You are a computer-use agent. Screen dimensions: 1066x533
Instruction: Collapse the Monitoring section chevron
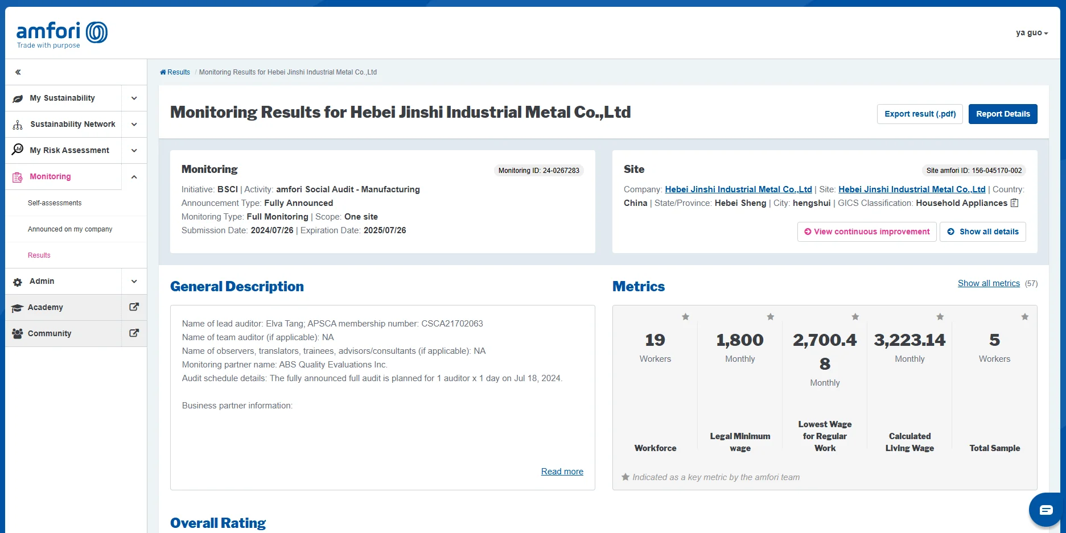tap(134, 177)
